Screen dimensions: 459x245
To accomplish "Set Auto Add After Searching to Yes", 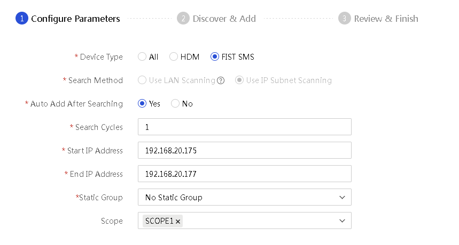I will coord(142,103).
